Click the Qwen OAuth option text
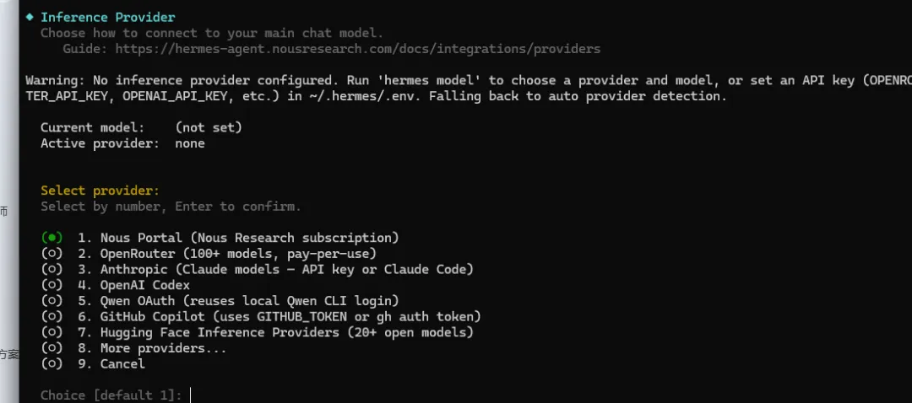 coord(249,300)
